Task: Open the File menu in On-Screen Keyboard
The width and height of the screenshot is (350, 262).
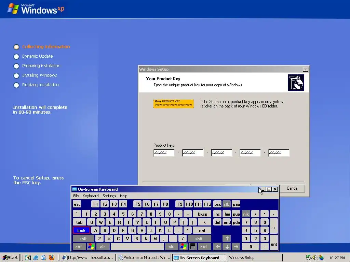Action: (76, 196)
